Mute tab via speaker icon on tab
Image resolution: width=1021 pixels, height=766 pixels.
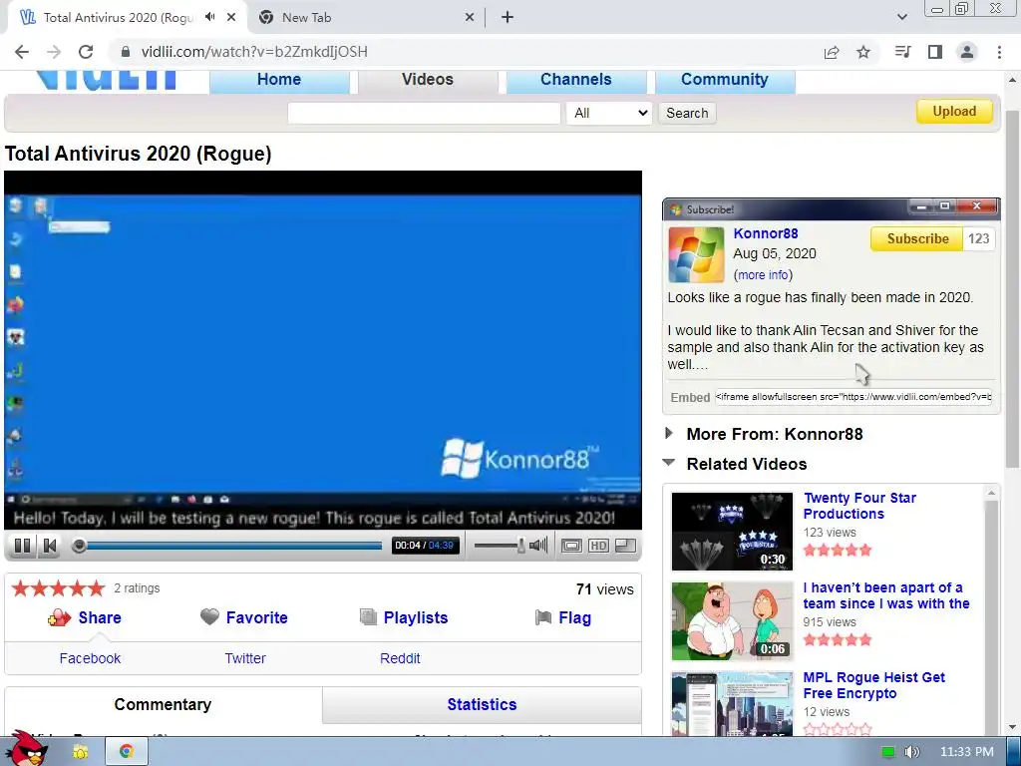209,17
